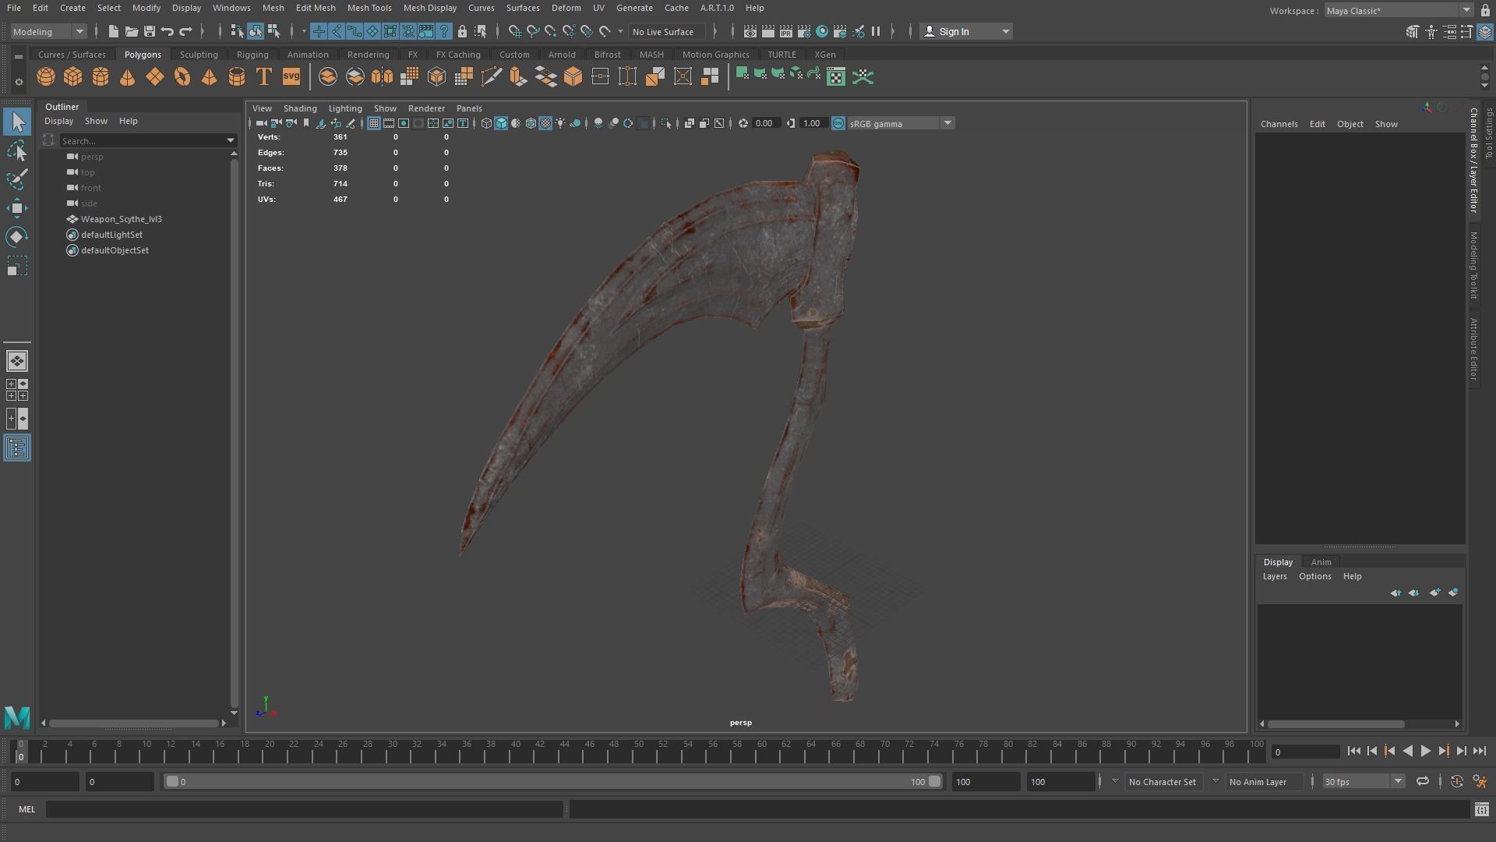Create a polygon cylinder from the shelf
Screen dimensions: 1496x842
click(x=101, y=76)
